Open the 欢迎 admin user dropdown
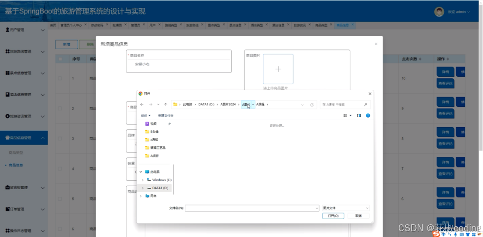Viewport: 483px width, 237px height. coord(459,12)
